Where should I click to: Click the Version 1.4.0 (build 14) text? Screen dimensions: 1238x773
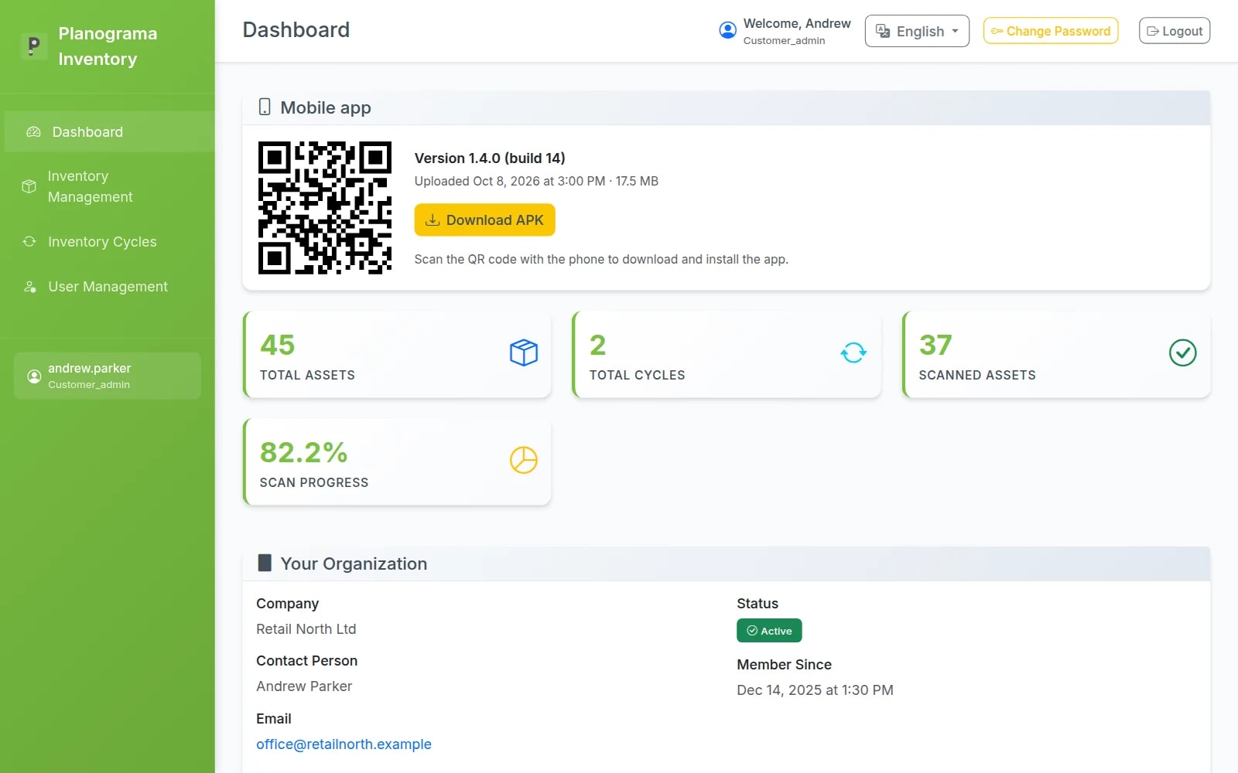(490, 158)
